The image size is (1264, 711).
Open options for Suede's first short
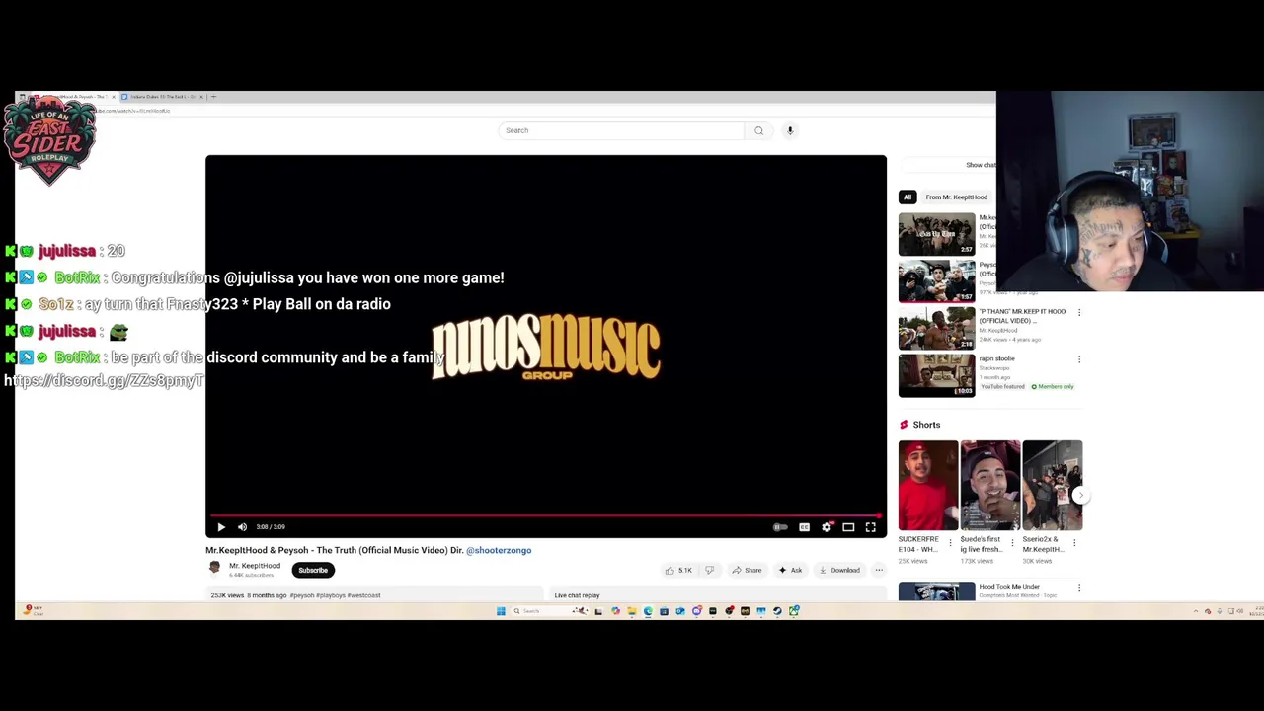click(1012, 542)
